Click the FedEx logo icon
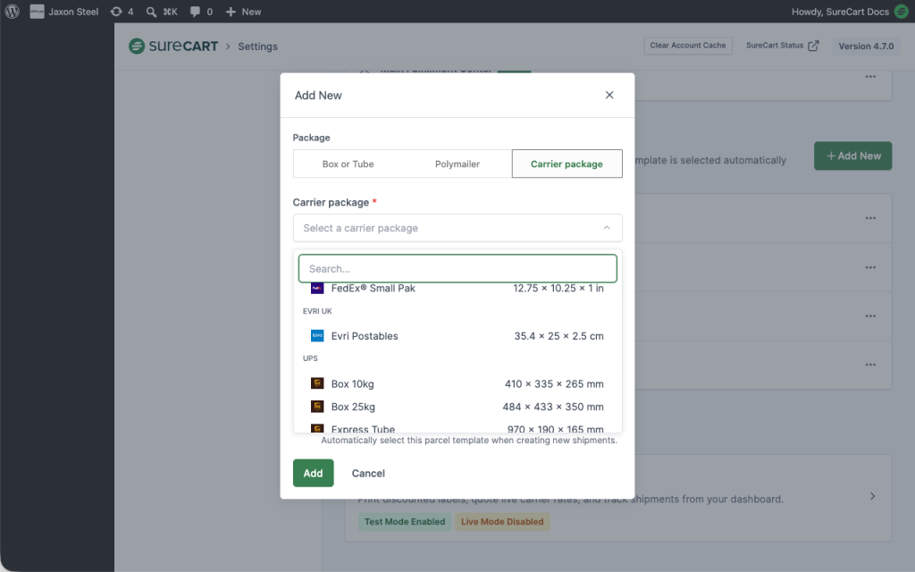This screenshot has height=572, width=915. [x=317, y=289]
